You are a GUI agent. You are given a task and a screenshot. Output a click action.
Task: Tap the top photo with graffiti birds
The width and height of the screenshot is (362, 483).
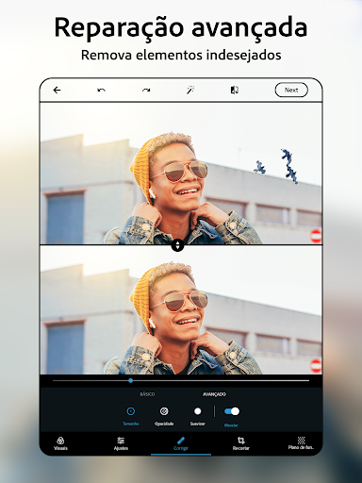tap(181, 174)
